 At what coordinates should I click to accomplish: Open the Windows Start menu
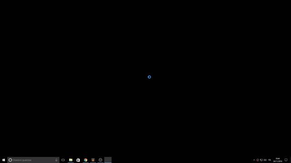point(4,160)
